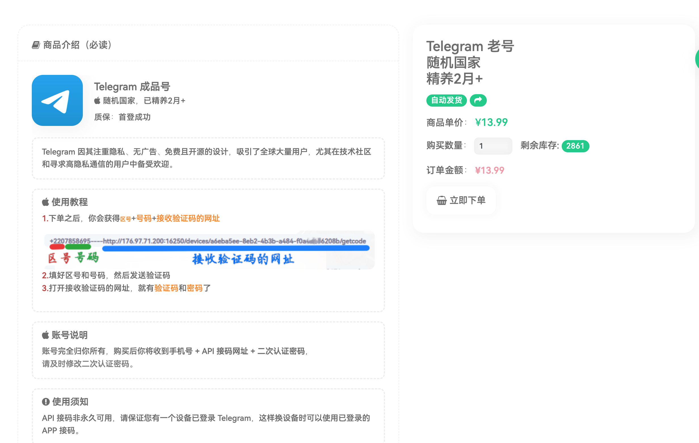Click the exclamation icon beside 使用须知

[x=46, y=402]
